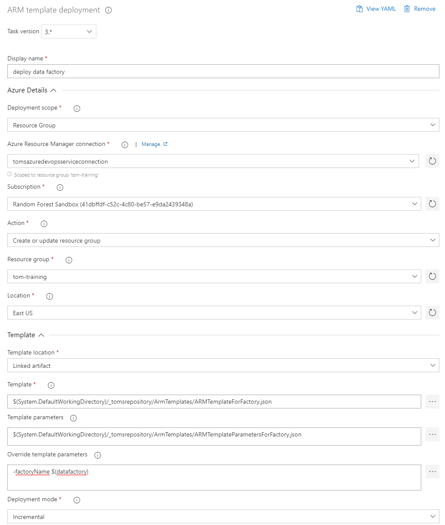
Task: Open the ellipsis for Override template parameters
Action: click(x=432, y=472)
